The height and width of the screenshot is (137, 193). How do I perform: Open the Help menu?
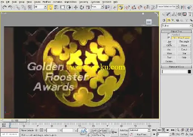(x=115, y=2)
